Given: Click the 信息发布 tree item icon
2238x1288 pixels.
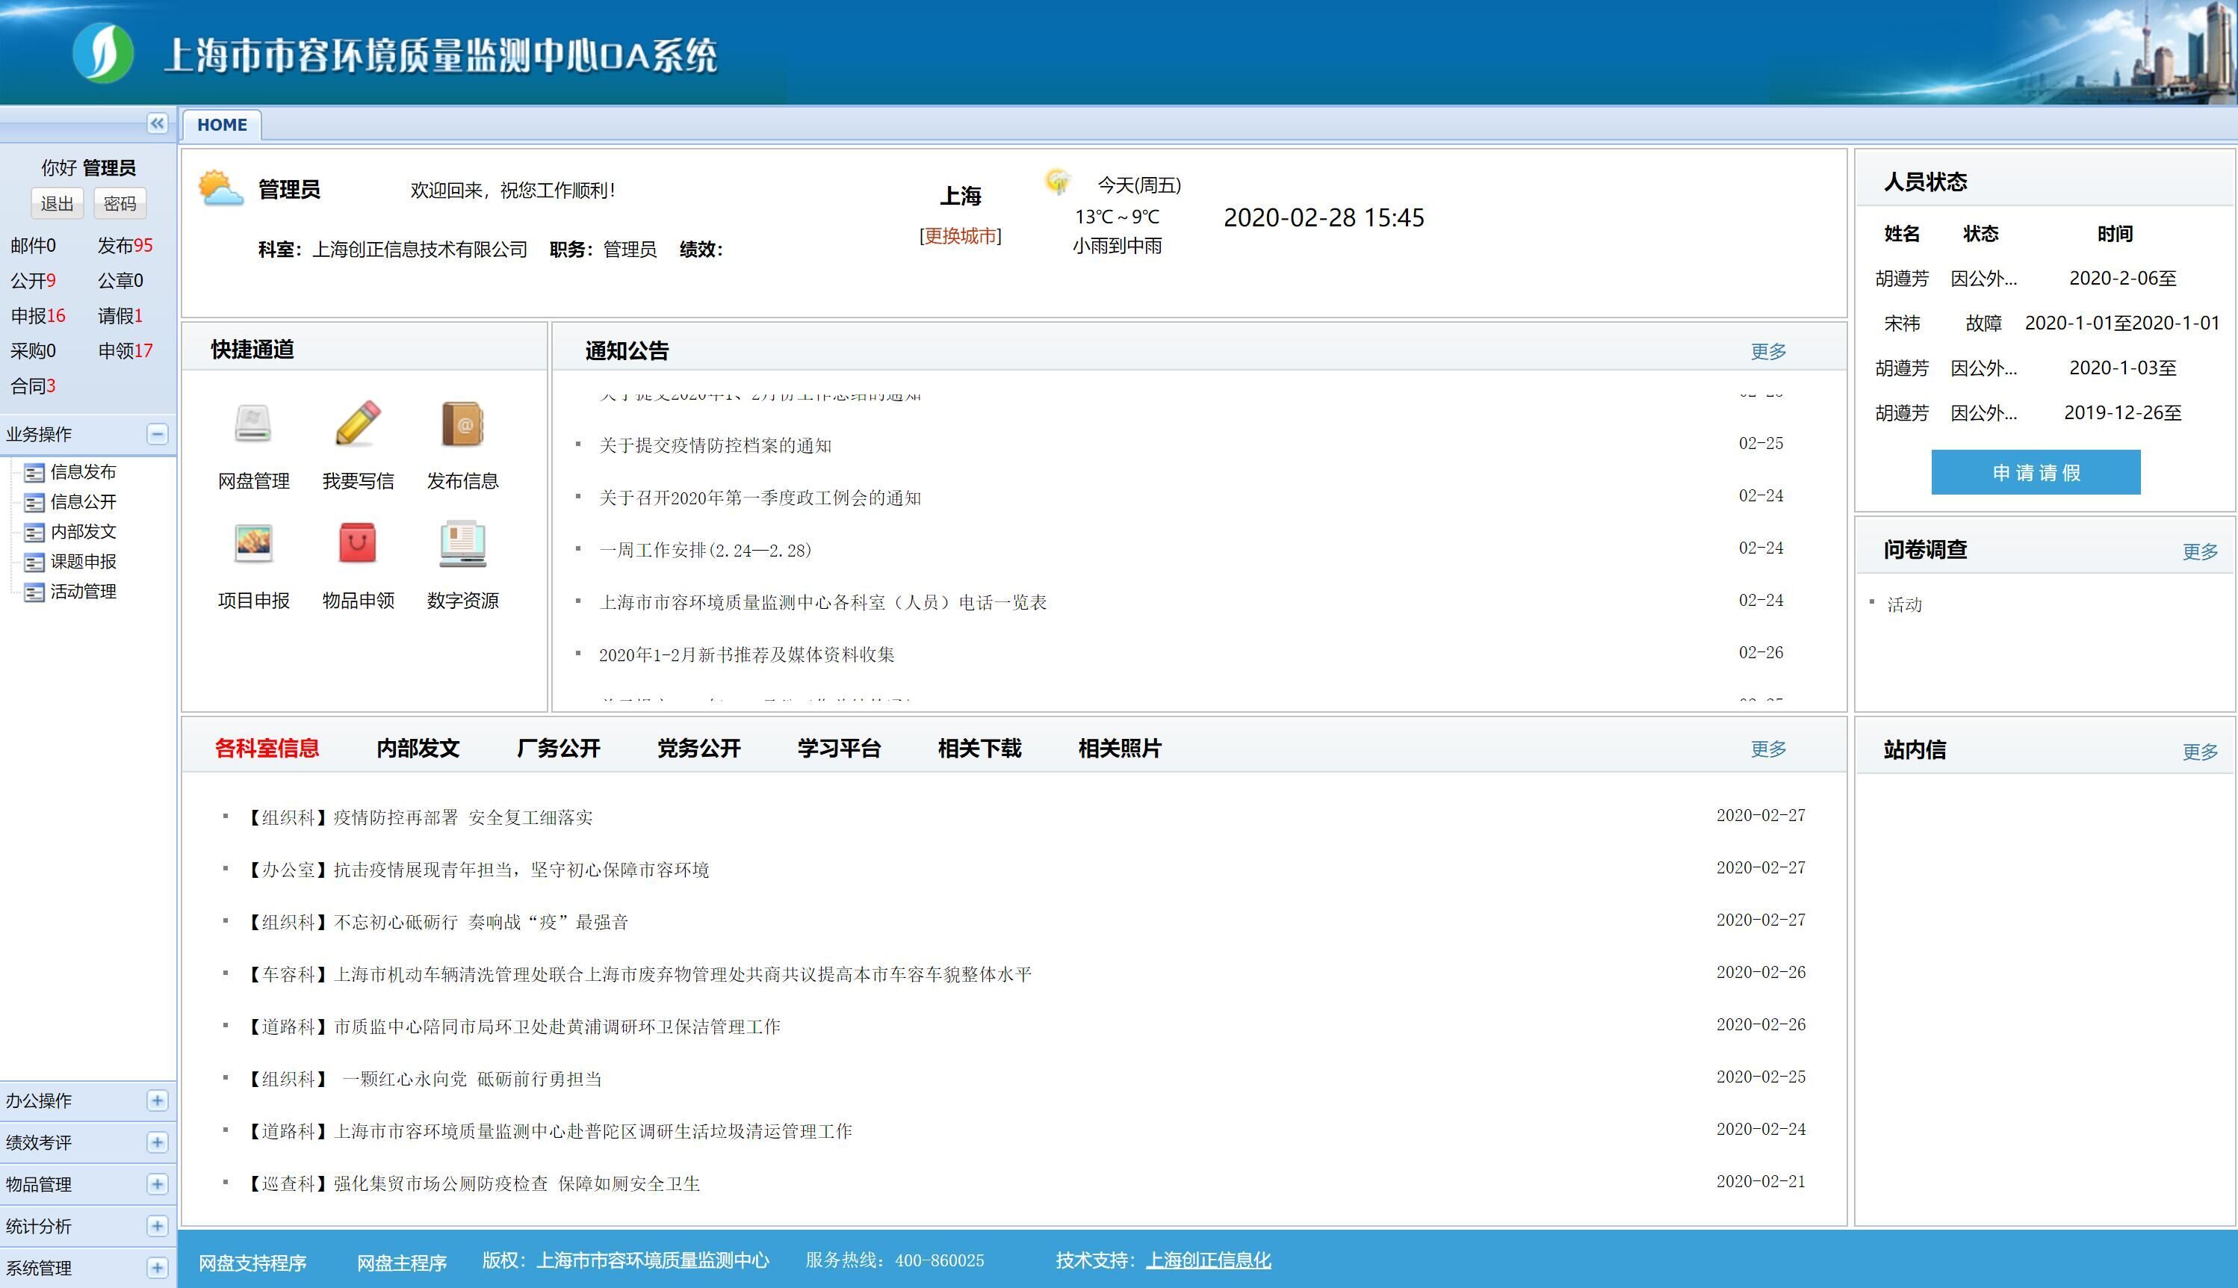Looking at the screenshot, I should click(34, 473).
